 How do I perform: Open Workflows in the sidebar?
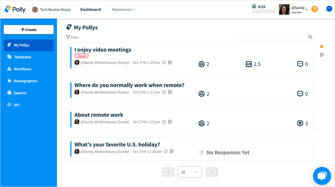tap(22, 69)
